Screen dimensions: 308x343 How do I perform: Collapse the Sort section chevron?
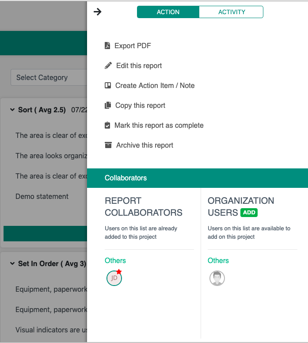tap(12, 110)
